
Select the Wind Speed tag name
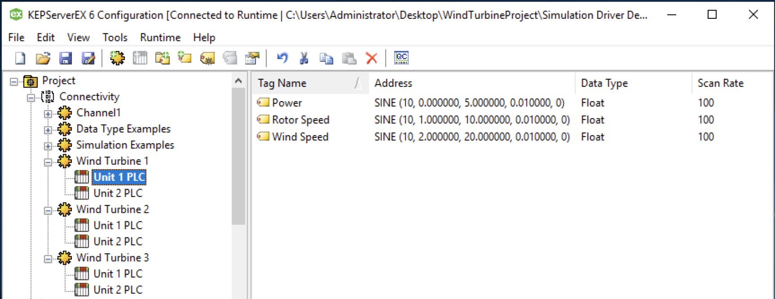(300, 137)
